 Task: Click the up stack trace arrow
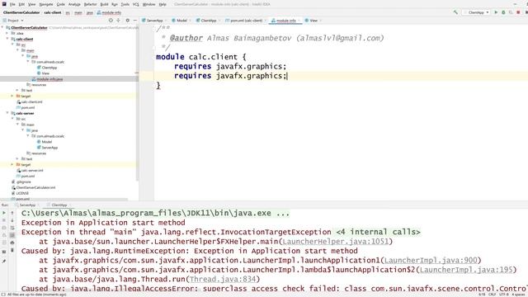[x=12, y=213]
